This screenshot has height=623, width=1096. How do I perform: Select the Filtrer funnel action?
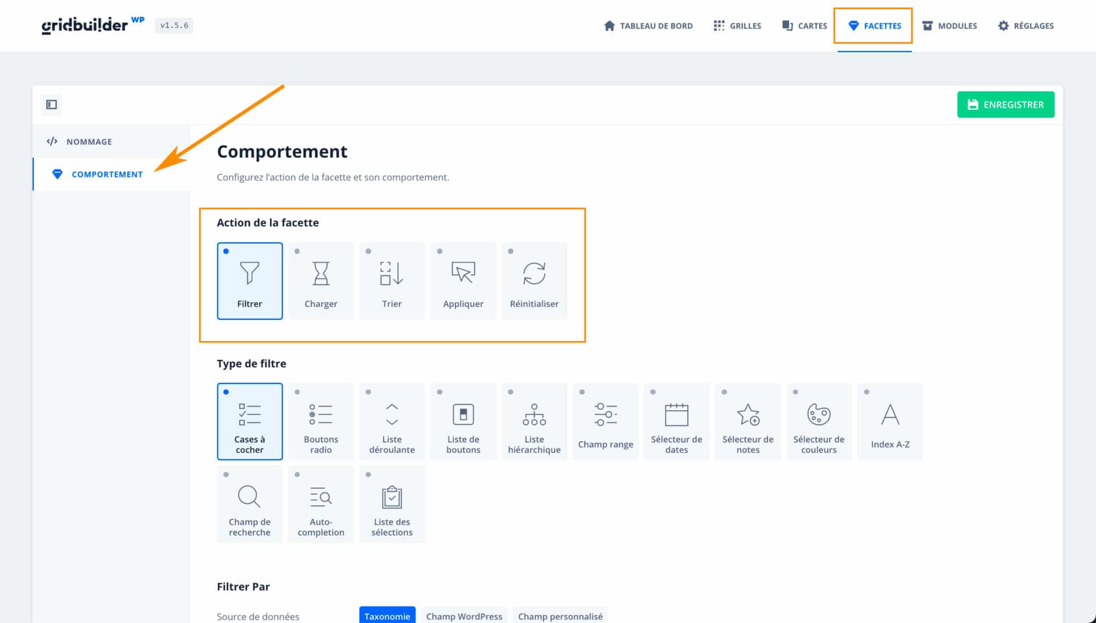click(x=249, y=281)
